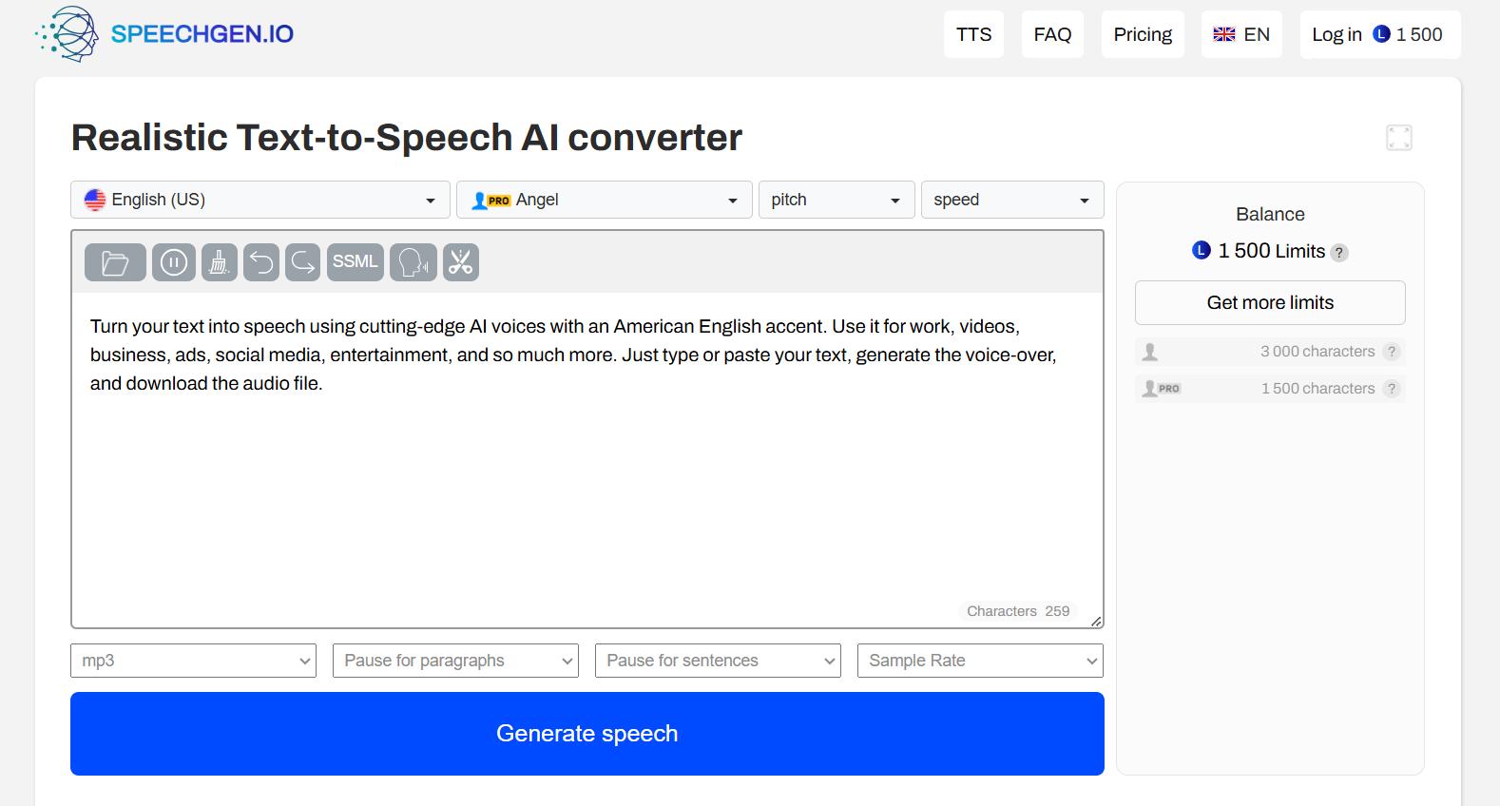Open the Pricing menu item
This screenshot has height=806, width=1500.
point(1143,34)
